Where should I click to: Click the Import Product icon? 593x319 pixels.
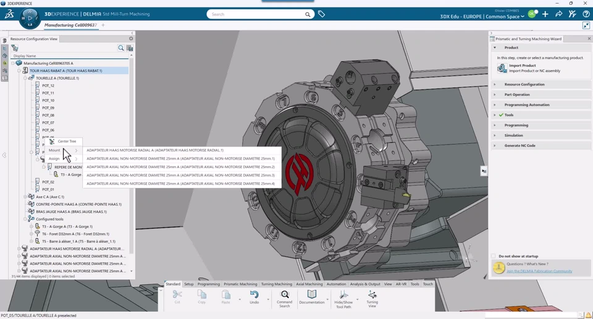point(502,68)
